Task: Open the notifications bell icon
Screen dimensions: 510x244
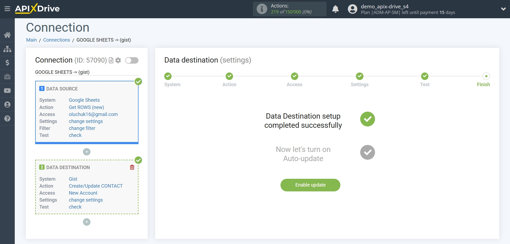Action: point(335,9)
